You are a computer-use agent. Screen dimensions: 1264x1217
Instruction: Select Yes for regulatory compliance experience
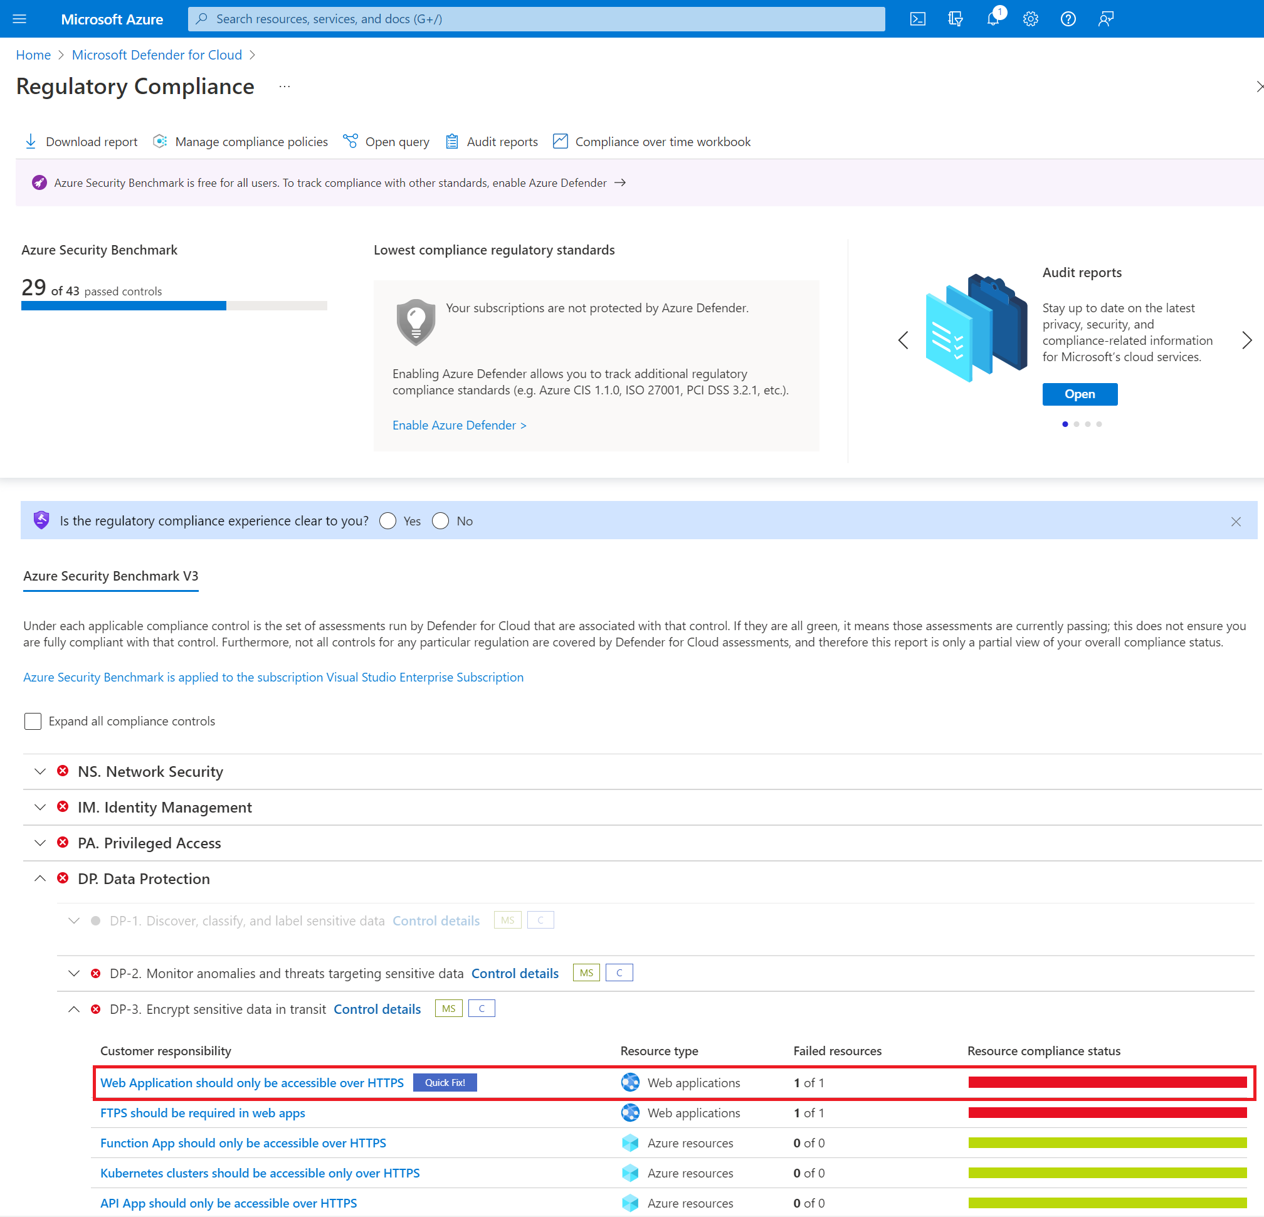(387, 520)
